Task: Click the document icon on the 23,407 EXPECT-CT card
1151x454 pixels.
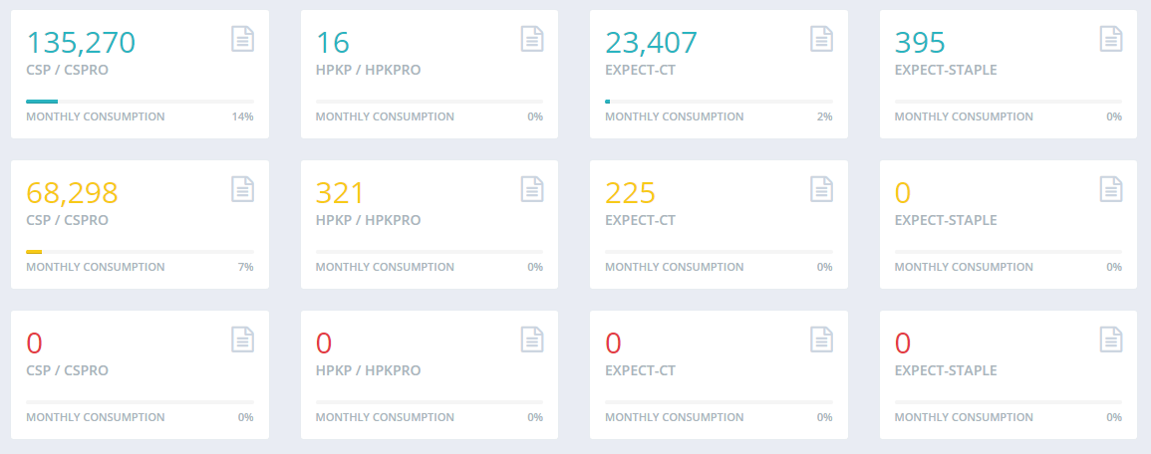Action: pyautogui.click(x=821, y=39)
